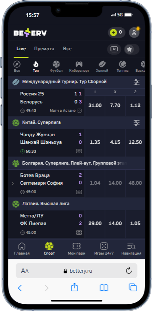152x311 pixels.
Task: Open match tracker for Чэнду Жунчэн game
Action: click(x=79, y=151)
